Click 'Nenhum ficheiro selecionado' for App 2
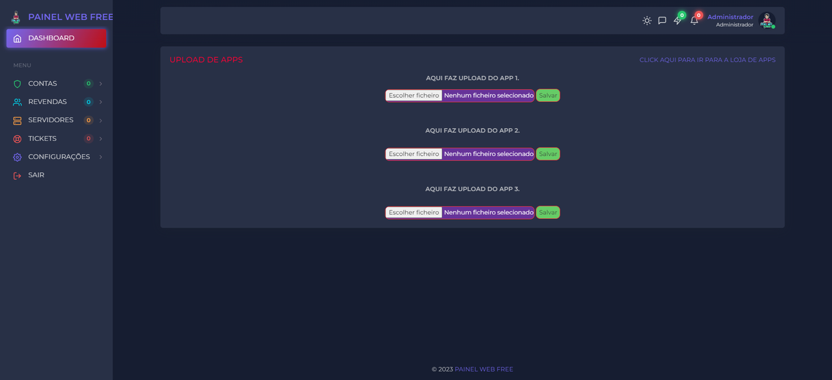 489,154
